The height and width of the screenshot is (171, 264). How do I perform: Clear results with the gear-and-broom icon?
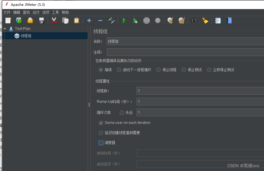point(170,20)
